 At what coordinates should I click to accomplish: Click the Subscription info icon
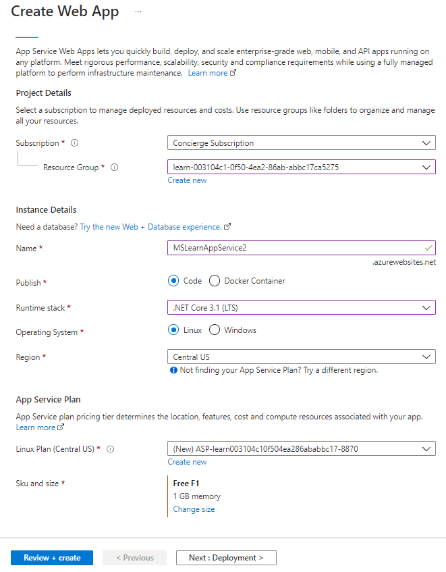point(74,143)
